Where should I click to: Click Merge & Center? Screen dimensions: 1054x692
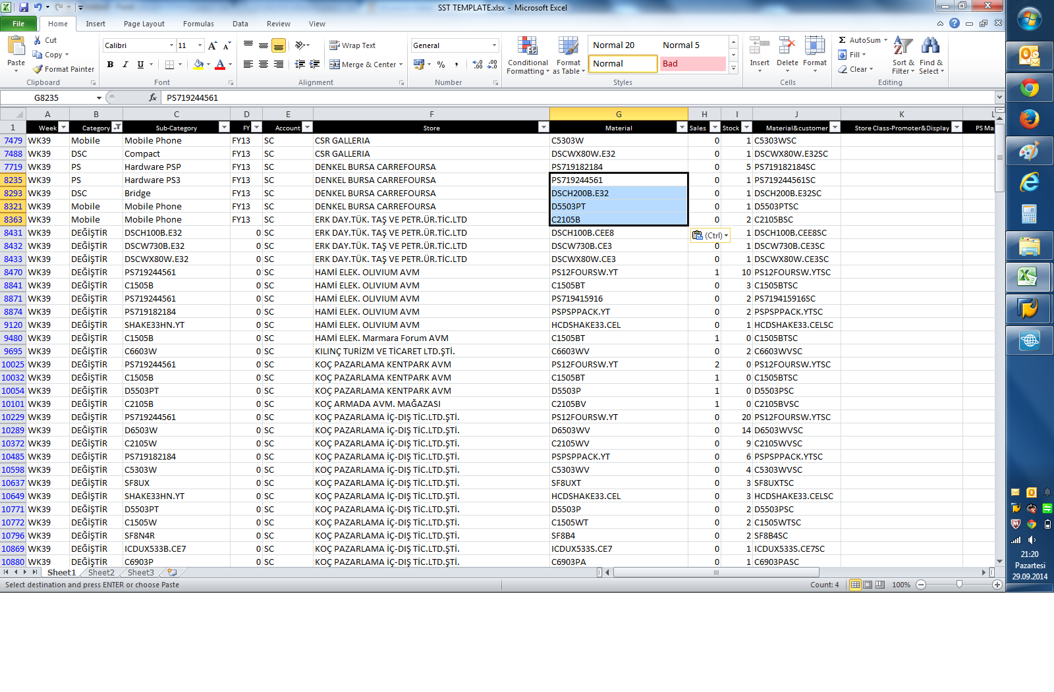tap(363, 65)
